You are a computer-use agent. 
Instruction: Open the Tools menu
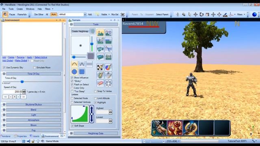pos(11,9)
